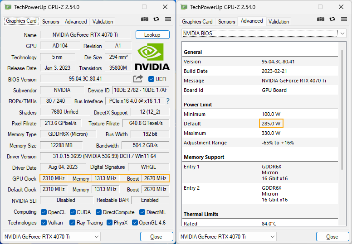Click the refresh icon in left window
This screenshot has width=352, height=244.
(156, 19)
